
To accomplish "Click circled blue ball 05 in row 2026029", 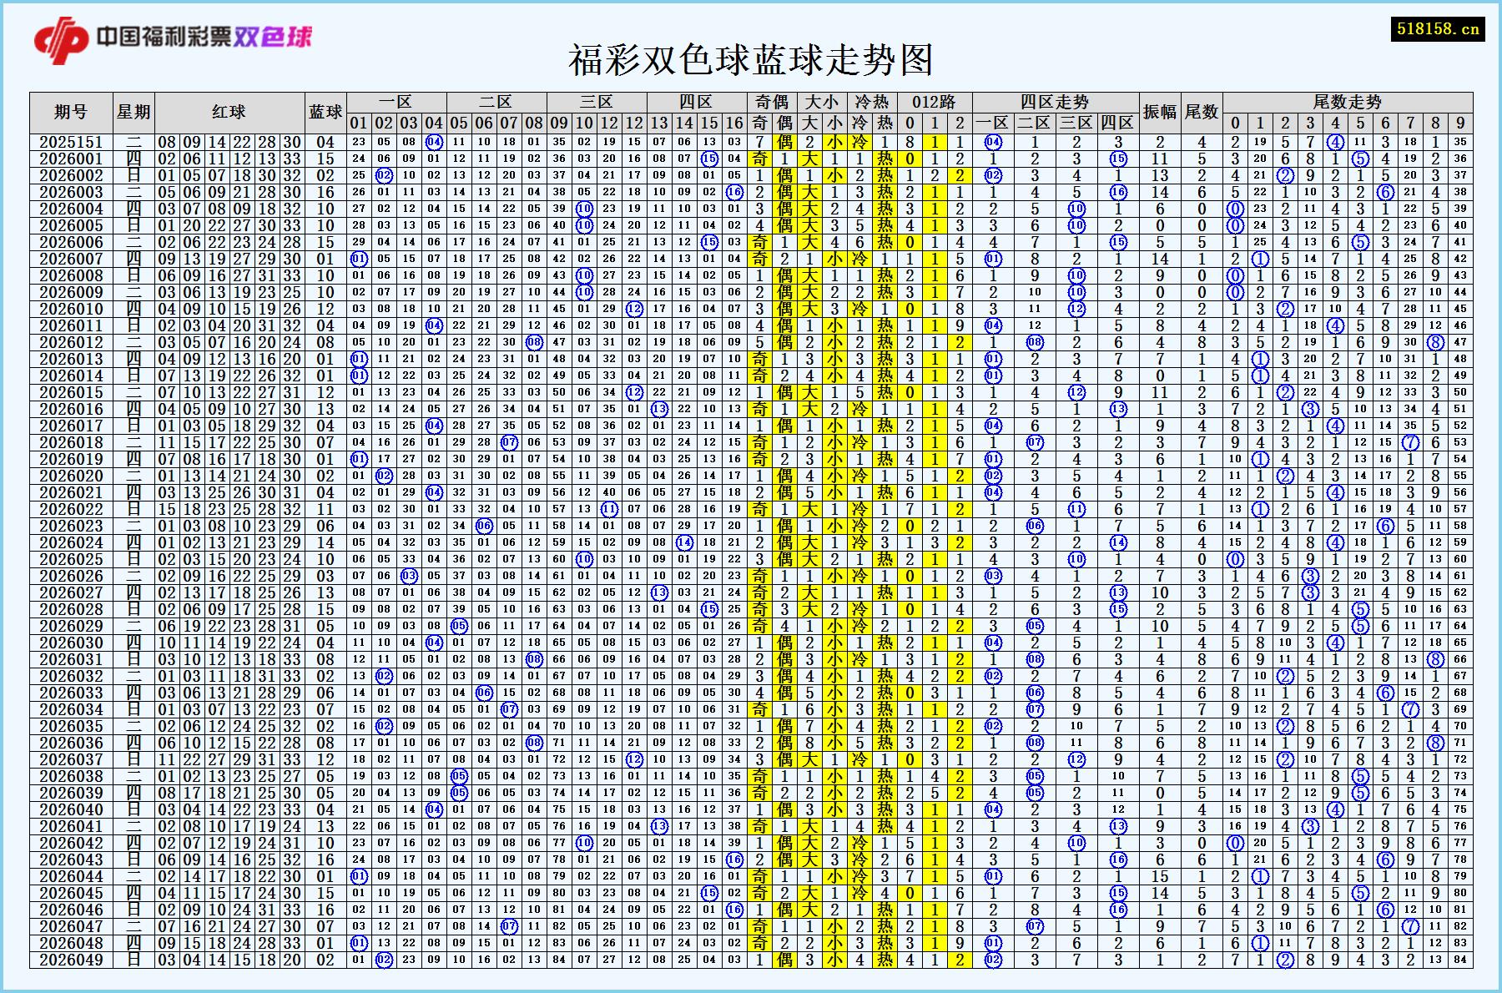I will [x=459, y=626].
